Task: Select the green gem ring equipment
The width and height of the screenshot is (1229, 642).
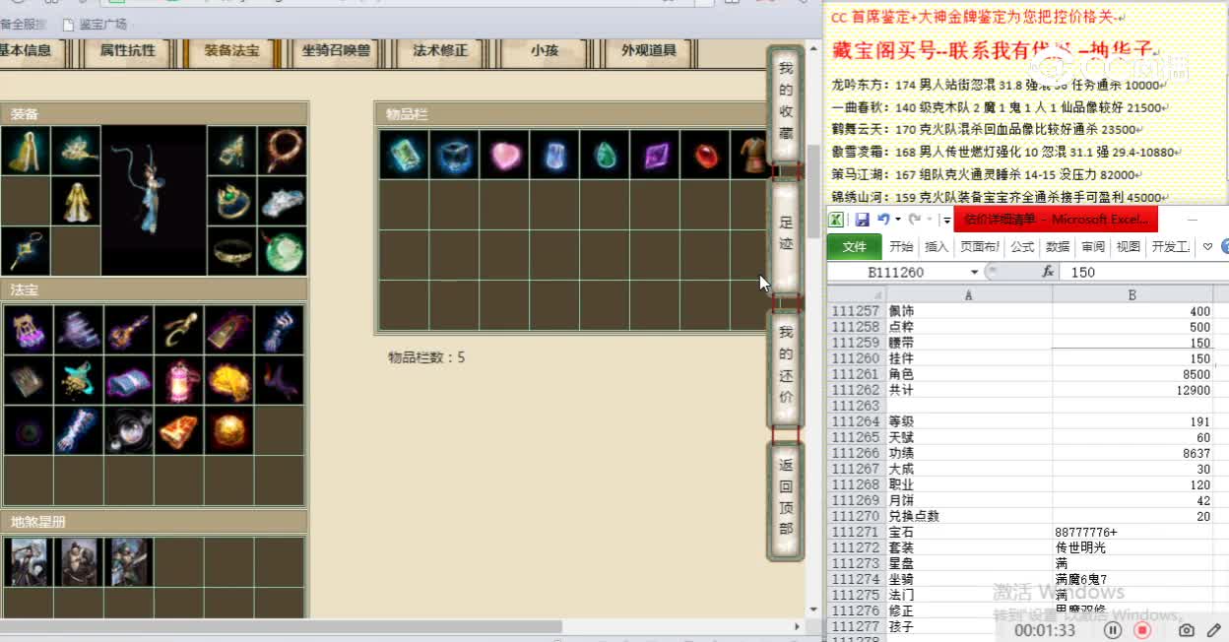Action: 232,201
